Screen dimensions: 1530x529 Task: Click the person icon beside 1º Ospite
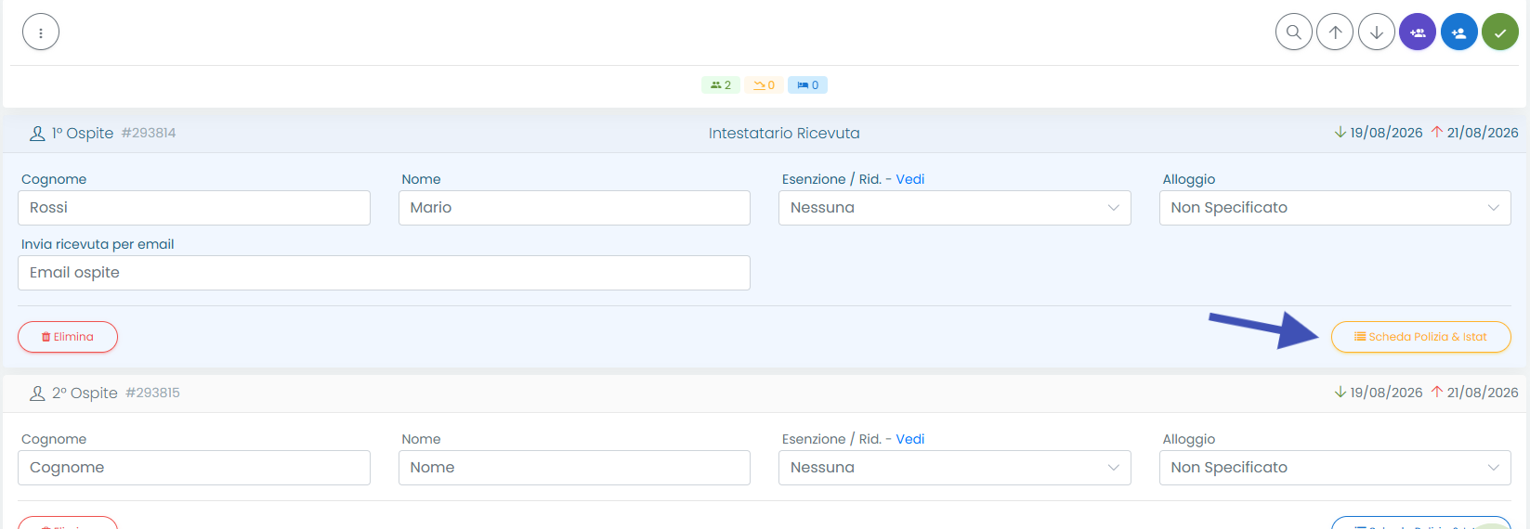tap(37, 134)
